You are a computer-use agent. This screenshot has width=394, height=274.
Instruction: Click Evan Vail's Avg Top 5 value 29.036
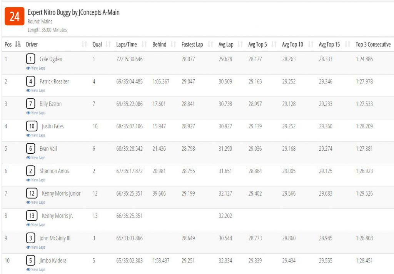click(x=255, y=149)
